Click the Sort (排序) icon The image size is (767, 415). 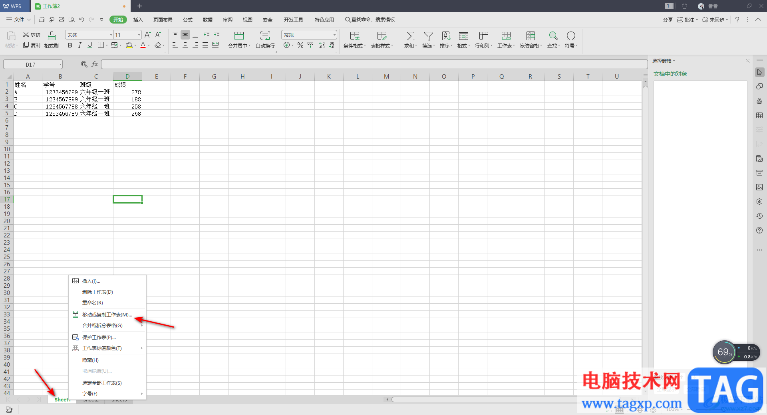[x=446, y=36]
